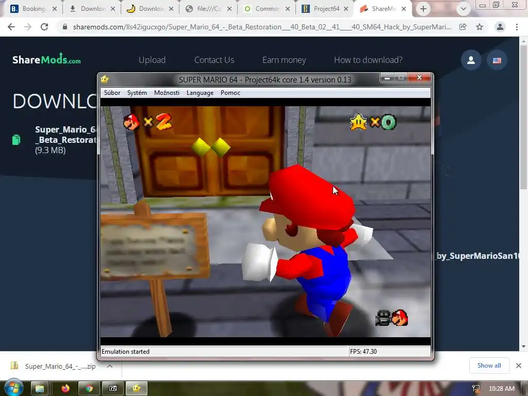Screen dimensions: 528x396
Task: Select Project64k taskbar button
Action: [x=136, y=389]
